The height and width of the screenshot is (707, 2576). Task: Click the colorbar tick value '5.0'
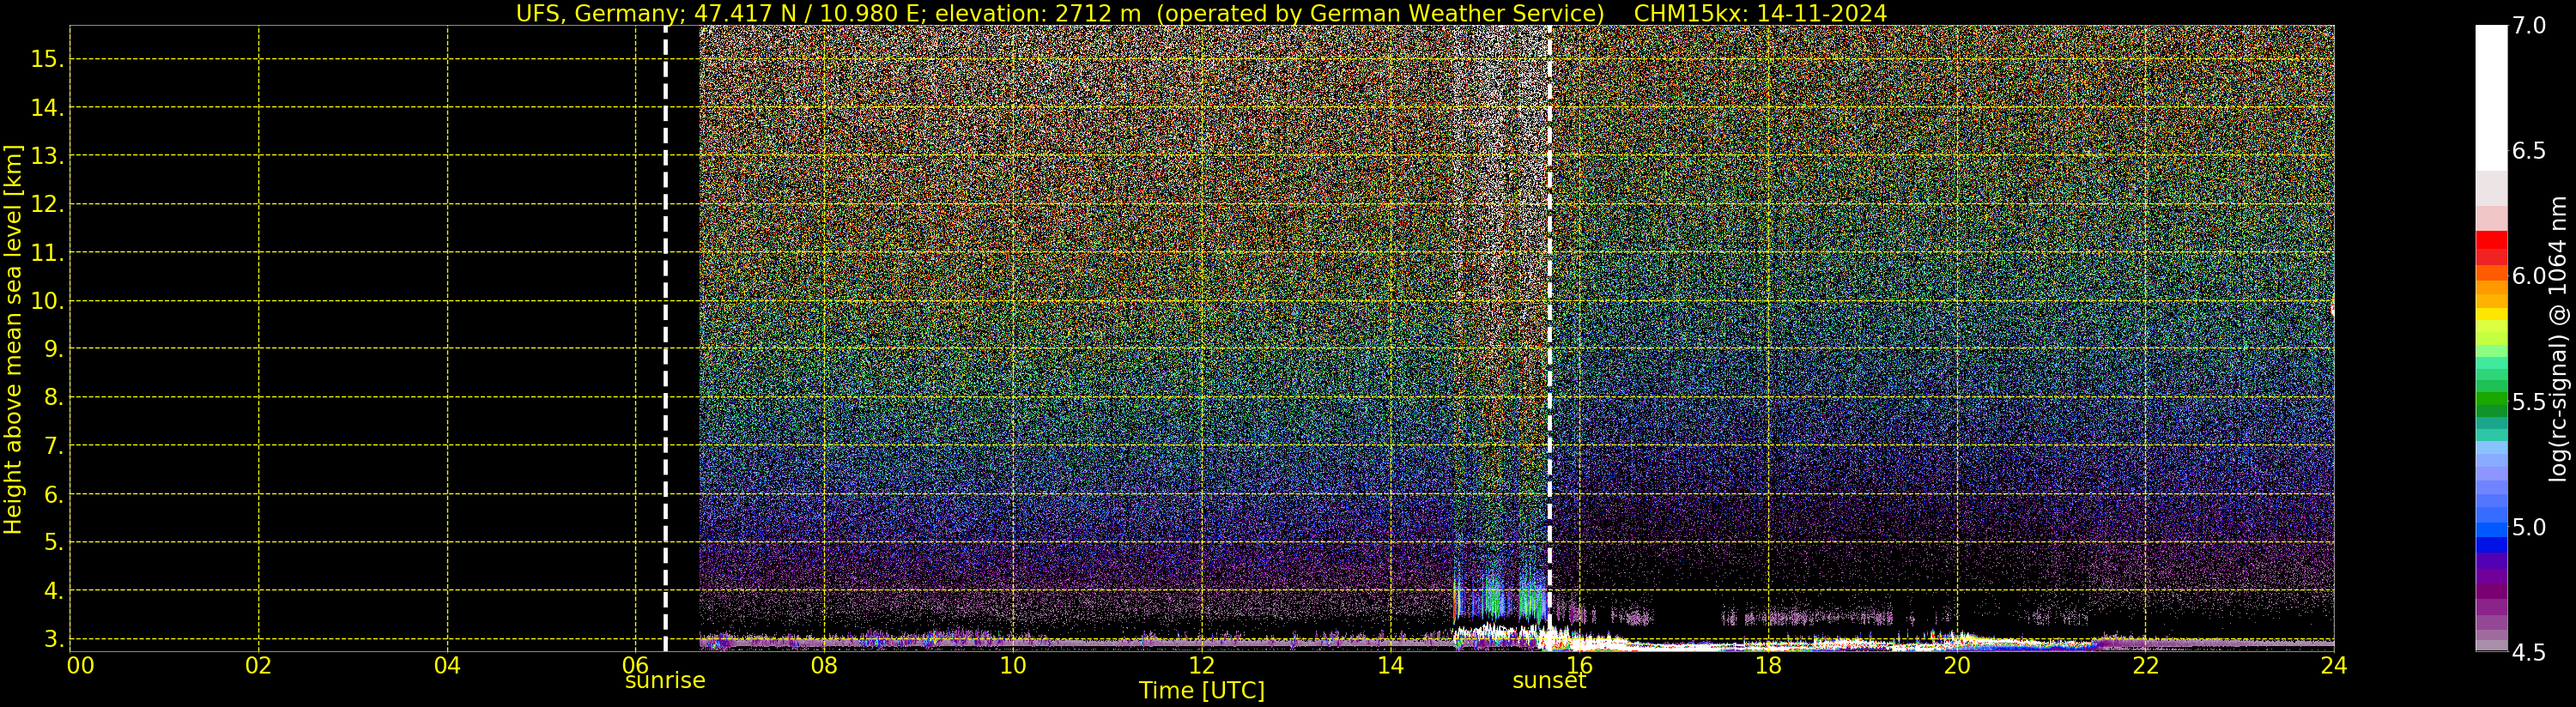[x=2529, y=527]
